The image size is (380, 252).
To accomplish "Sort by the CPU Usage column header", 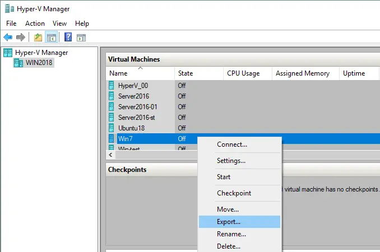I will pyautogui.click(x=248, y=73).
